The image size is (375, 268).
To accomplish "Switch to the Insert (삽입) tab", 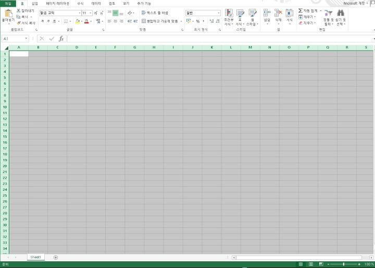I will [x=35, y=4].
